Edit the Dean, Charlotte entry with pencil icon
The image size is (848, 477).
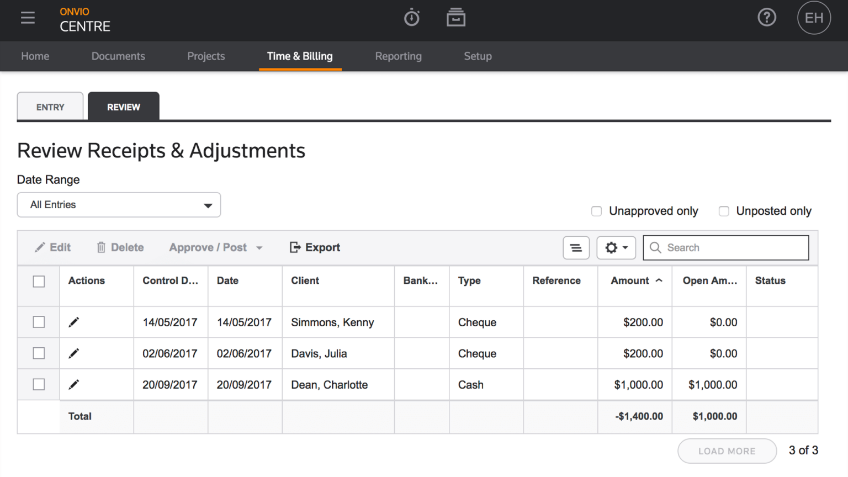73,384
